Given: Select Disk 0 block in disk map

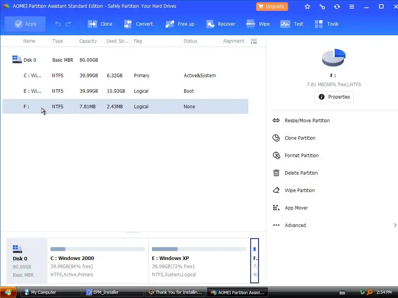Looking at the screenshot, I should point(27,260).
